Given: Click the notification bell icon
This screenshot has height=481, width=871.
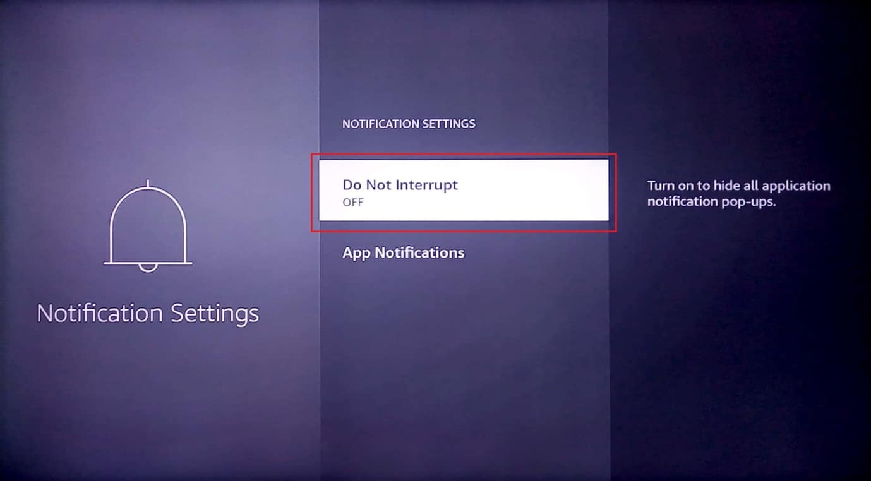Looking at the screenshot, I should click(148, 226).
